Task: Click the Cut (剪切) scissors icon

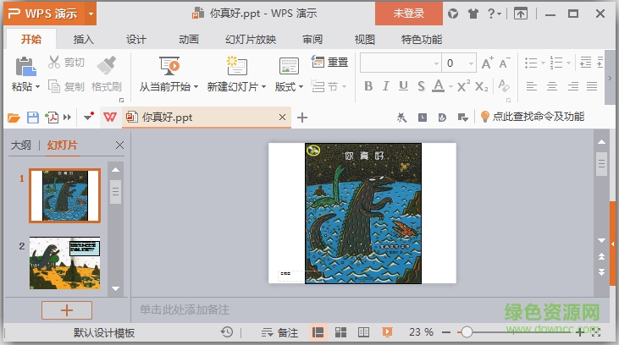Action: point(54,63)
